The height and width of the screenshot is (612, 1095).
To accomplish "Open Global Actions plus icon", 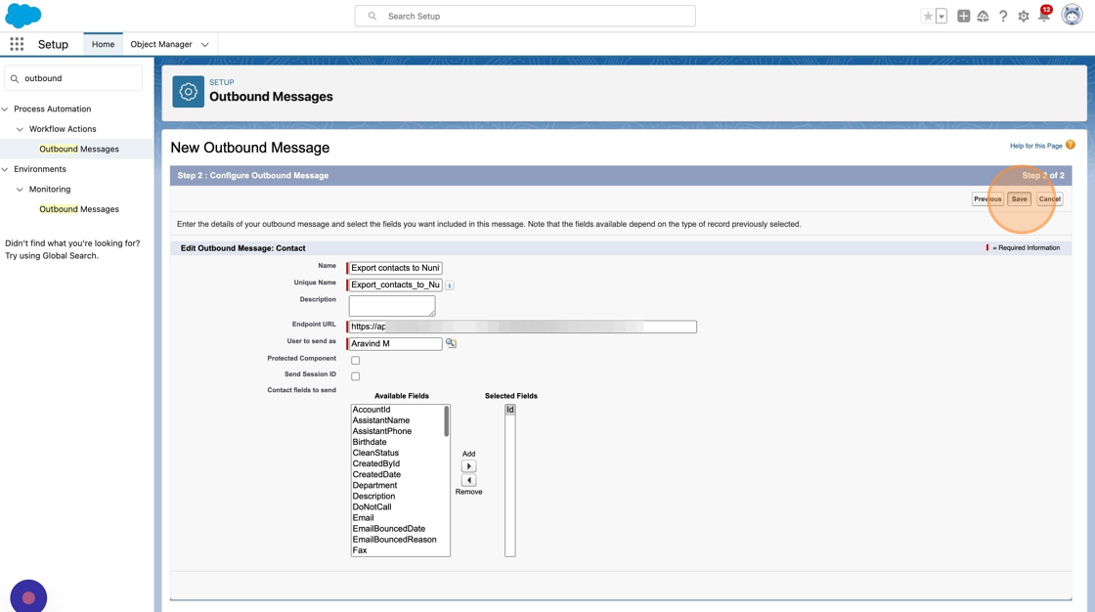I will (963, 16).
